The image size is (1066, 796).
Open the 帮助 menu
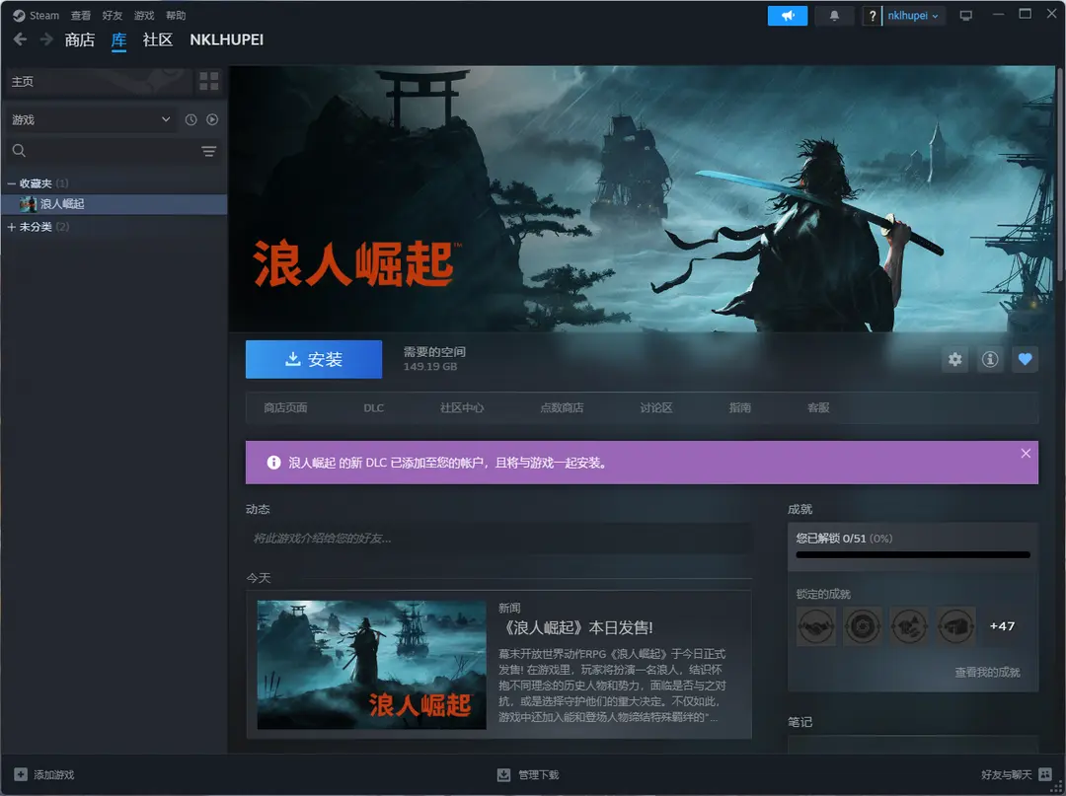coord(176,15)
